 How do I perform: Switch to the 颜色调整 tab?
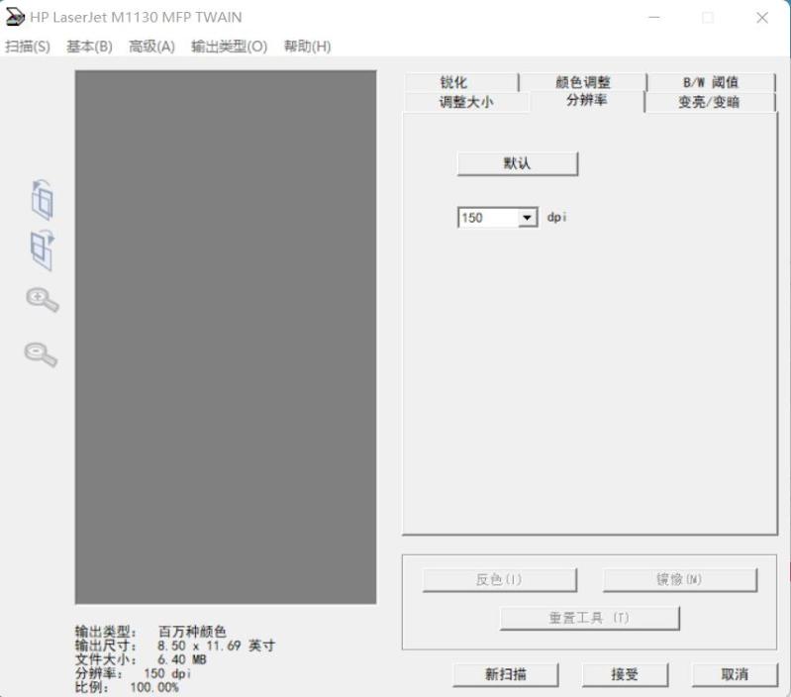pyautogui.click(x=583, y=82)
